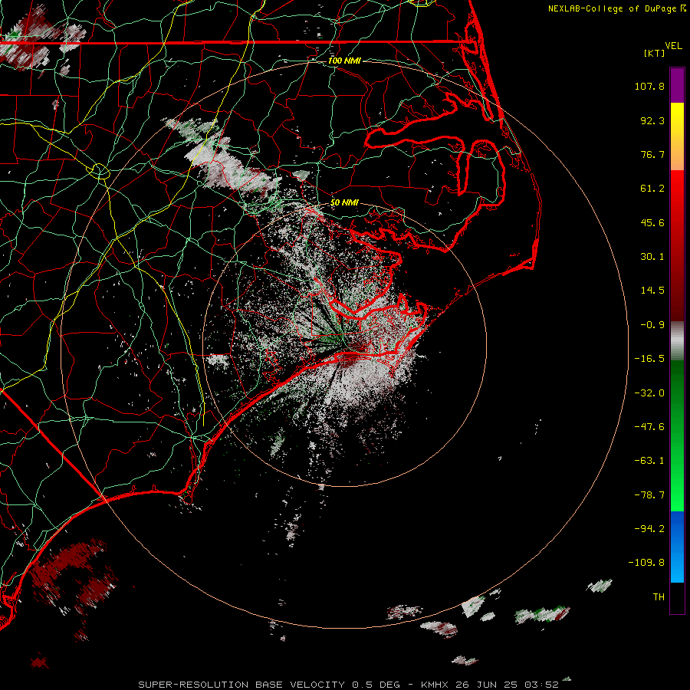Click the VEL legend title

coord(673,46)
